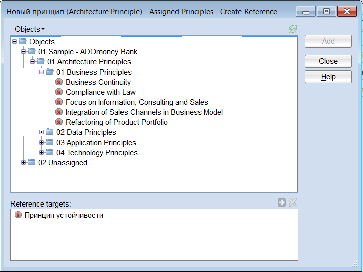Click icon beside Refactoring of Product Portfolio
Screen dimensions: 363x272
[59, 122]
